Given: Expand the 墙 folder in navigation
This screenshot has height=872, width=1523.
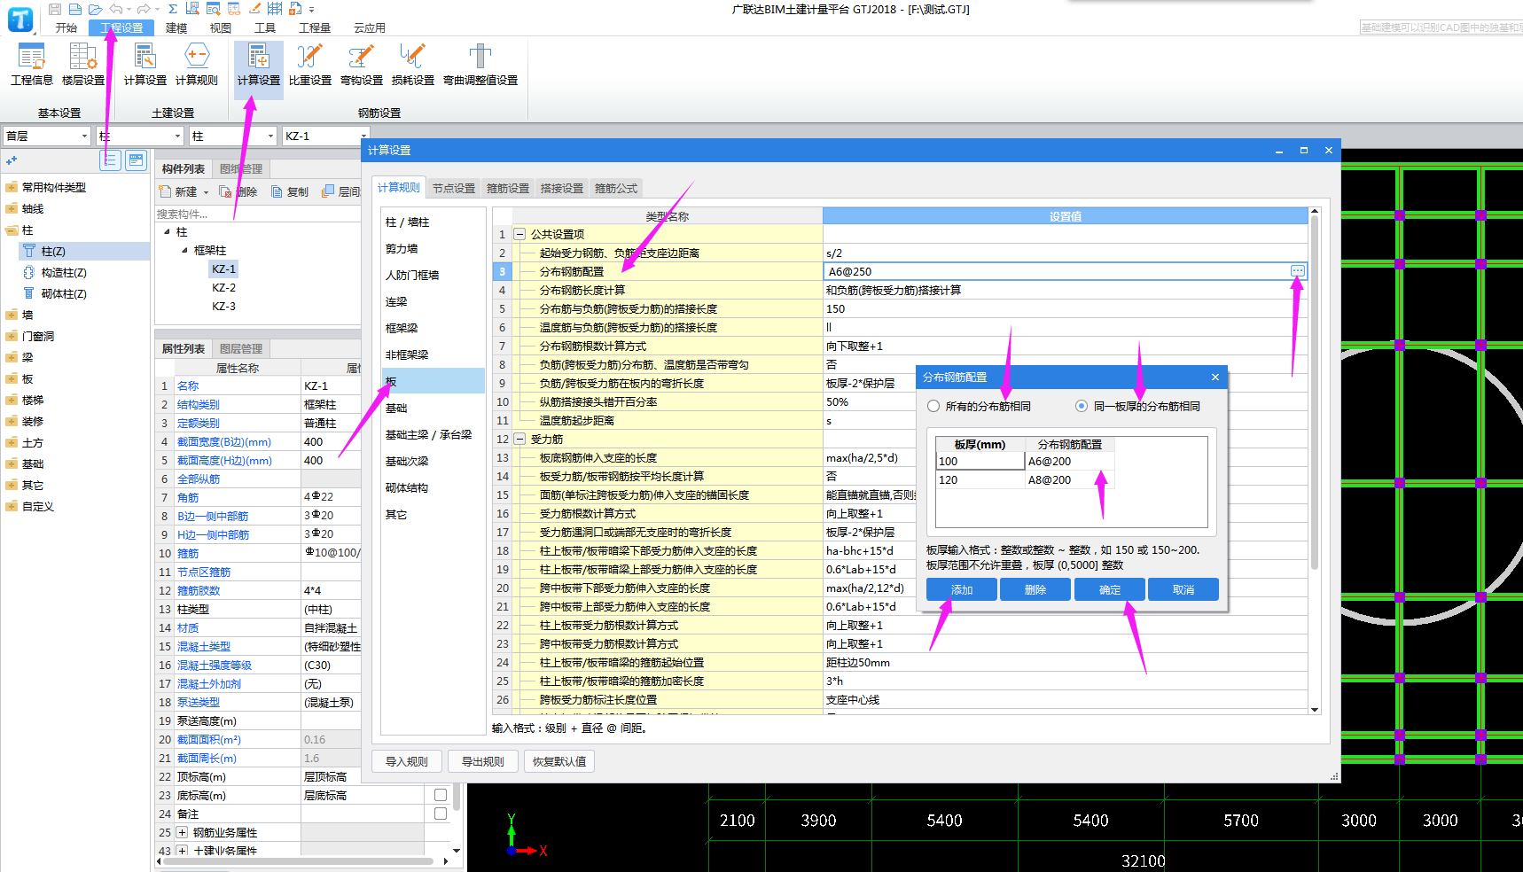Looking at the screenshot, I should coord(12,315).
